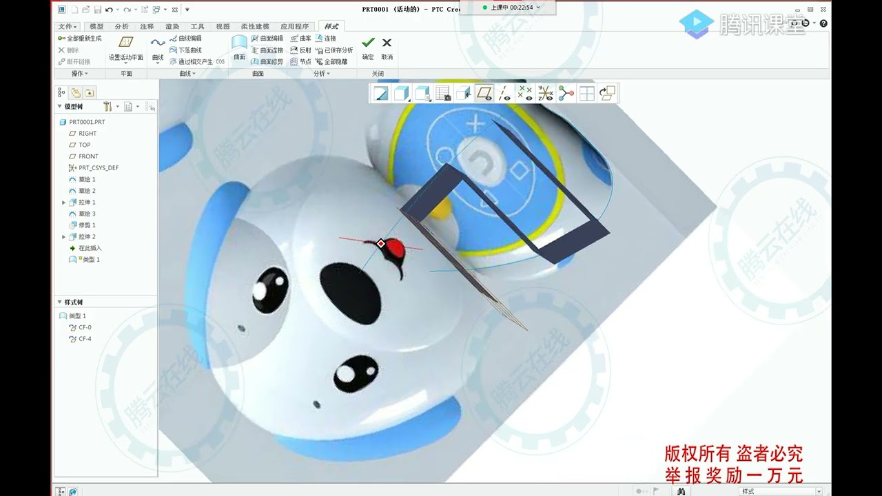The width and height of the screenshot is (882, 496).
Task: Confirm with the green check (确定)
Action: (x=368, y=47)
